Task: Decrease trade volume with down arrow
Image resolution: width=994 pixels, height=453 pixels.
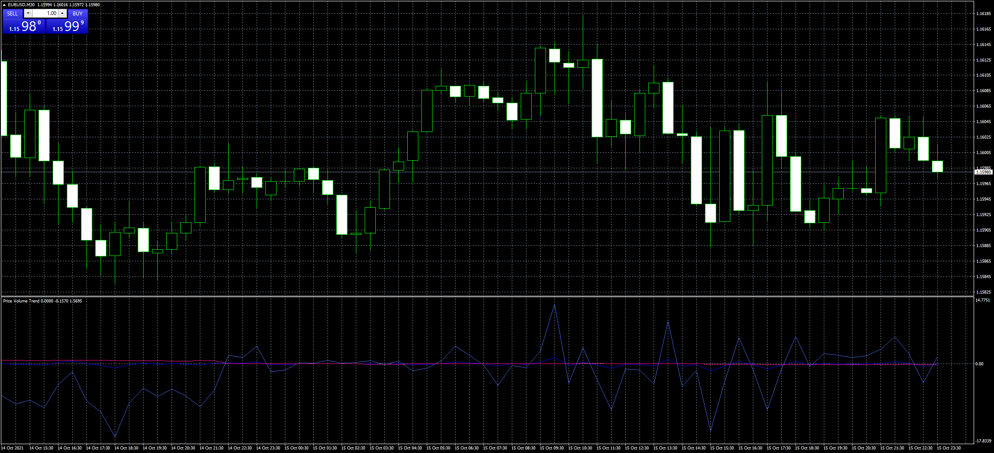Action: click(x=28, y=13)
